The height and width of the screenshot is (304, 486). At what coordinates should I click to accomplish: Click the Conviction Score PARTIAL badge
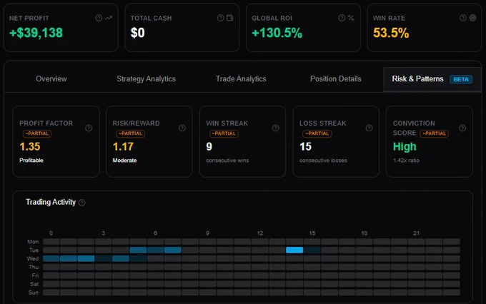click(434, 133)
